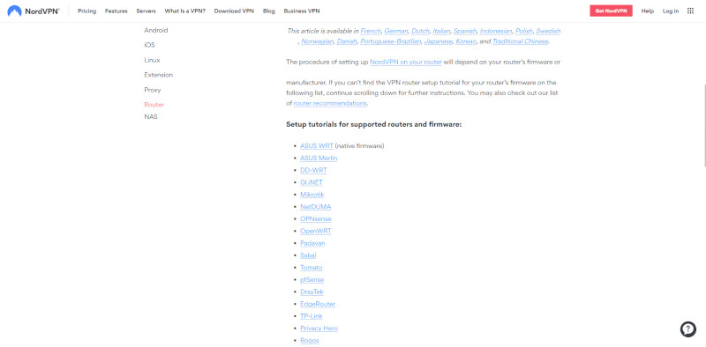Open the OpenWRT tutorial link
Screen dimensions: 706x347
pyautogui.click(x=316, y=231)
